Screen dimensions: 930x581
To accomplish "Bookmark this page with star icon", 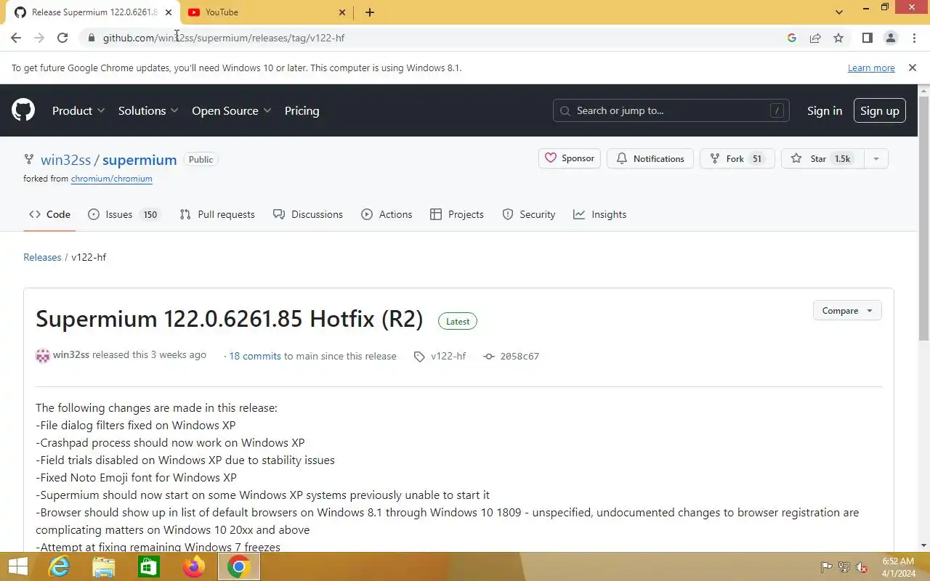I will 838,38.
